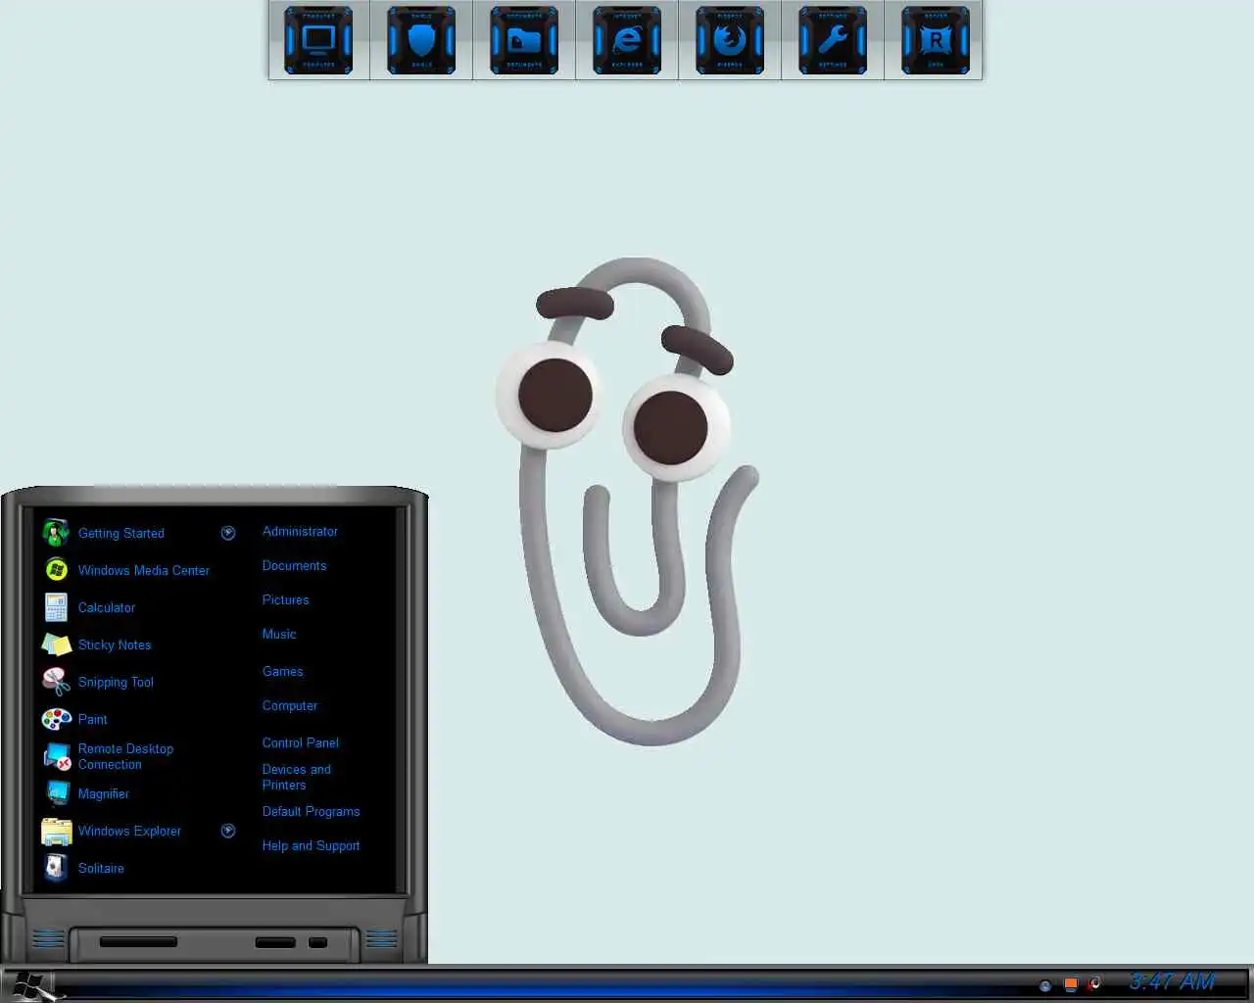1254x1003 pixels.
Task: Click the Calculator icon
Action: tap(56, 607)
